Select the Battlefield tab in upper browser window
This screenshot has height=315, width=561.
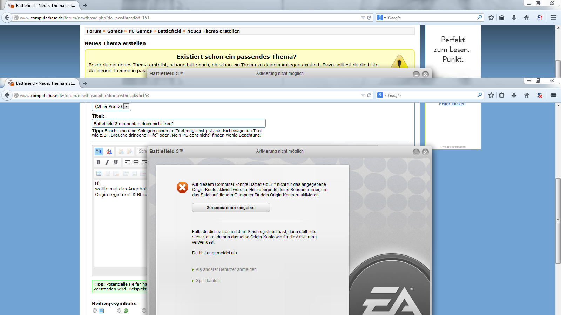[42, 6]
